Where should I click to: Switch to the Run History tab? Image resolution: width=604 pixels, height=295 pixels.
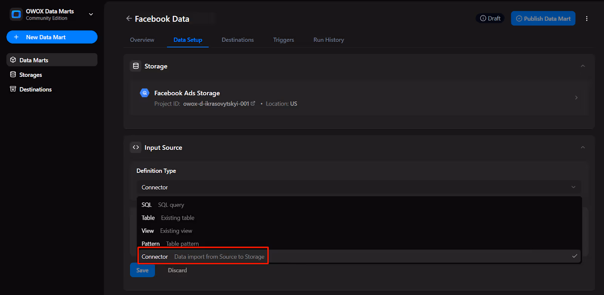[329, 40]
